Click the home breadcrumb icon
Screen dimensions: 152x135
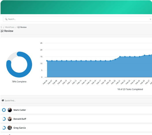1,27
